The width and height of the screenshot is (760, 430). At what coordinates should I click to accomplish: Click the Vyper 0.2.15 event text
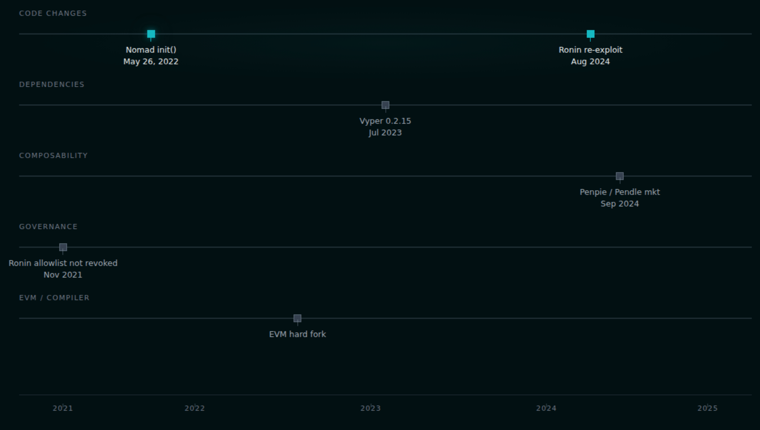[x=385, y=121]
